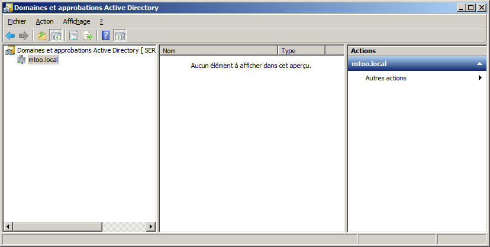Image resolution: width=490 pixels, height=247 pixels.
Task: Select the mtoo.local domain tree node
Action: (43, 60)
